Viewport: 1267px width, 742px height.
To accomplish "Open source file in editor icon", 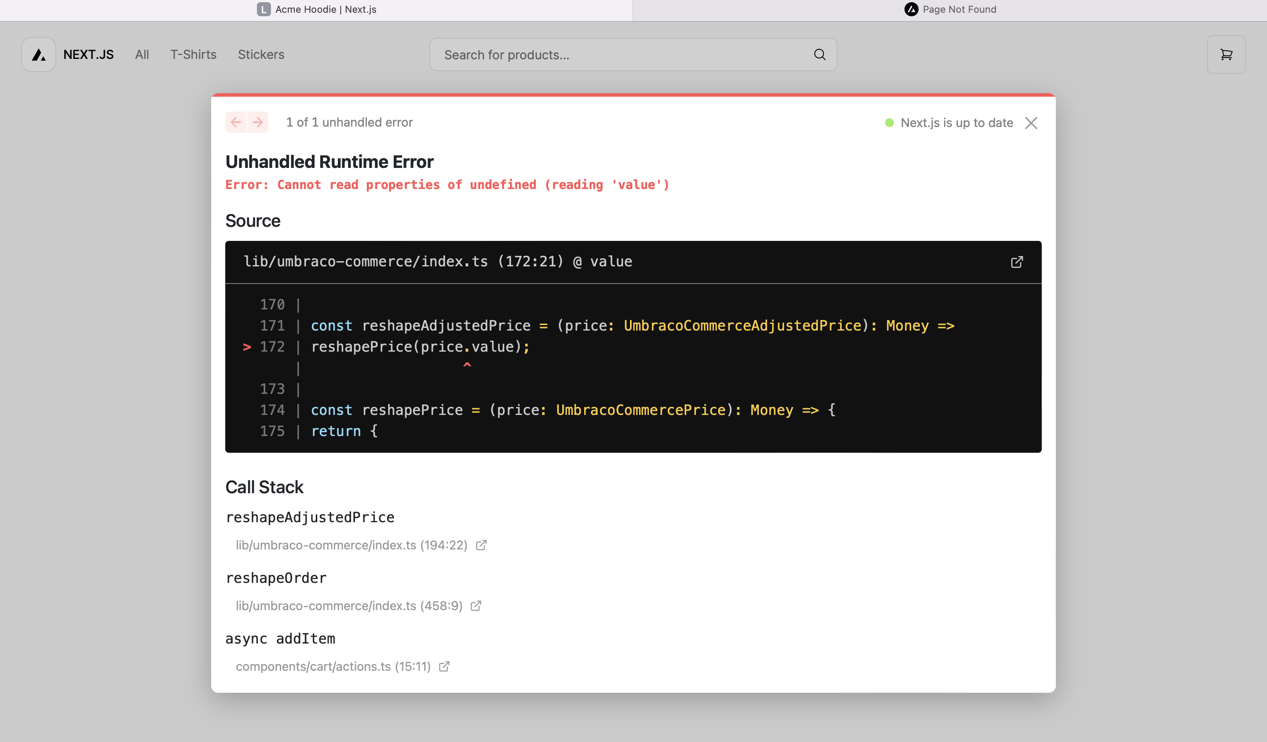I will point(1017,262).
